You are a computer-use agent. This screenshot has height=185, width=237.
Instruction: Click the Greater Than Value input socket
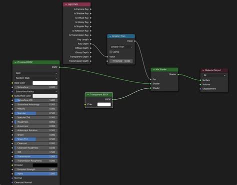pyautogui.click(x=107, y=57)
